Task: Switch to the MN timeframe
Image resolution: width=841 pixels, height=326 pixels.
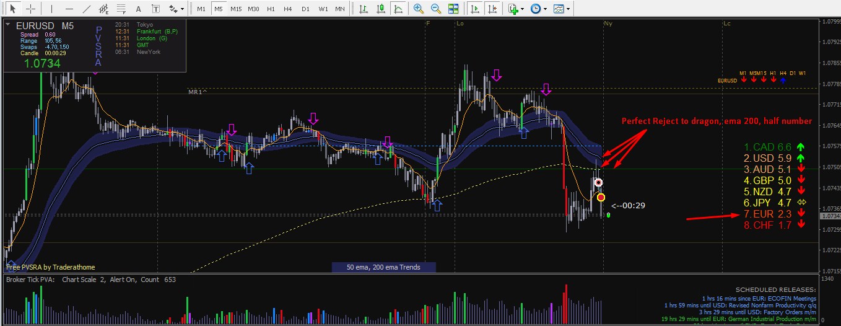Action: [340, 9]
